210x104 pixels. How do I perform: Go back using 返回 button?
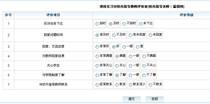coord(155,99)
